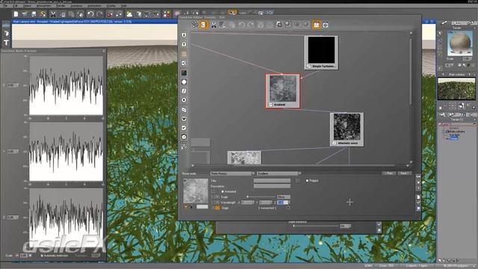The image size is (478, 269).
Task: Click the Description input field
Action: 272,186
